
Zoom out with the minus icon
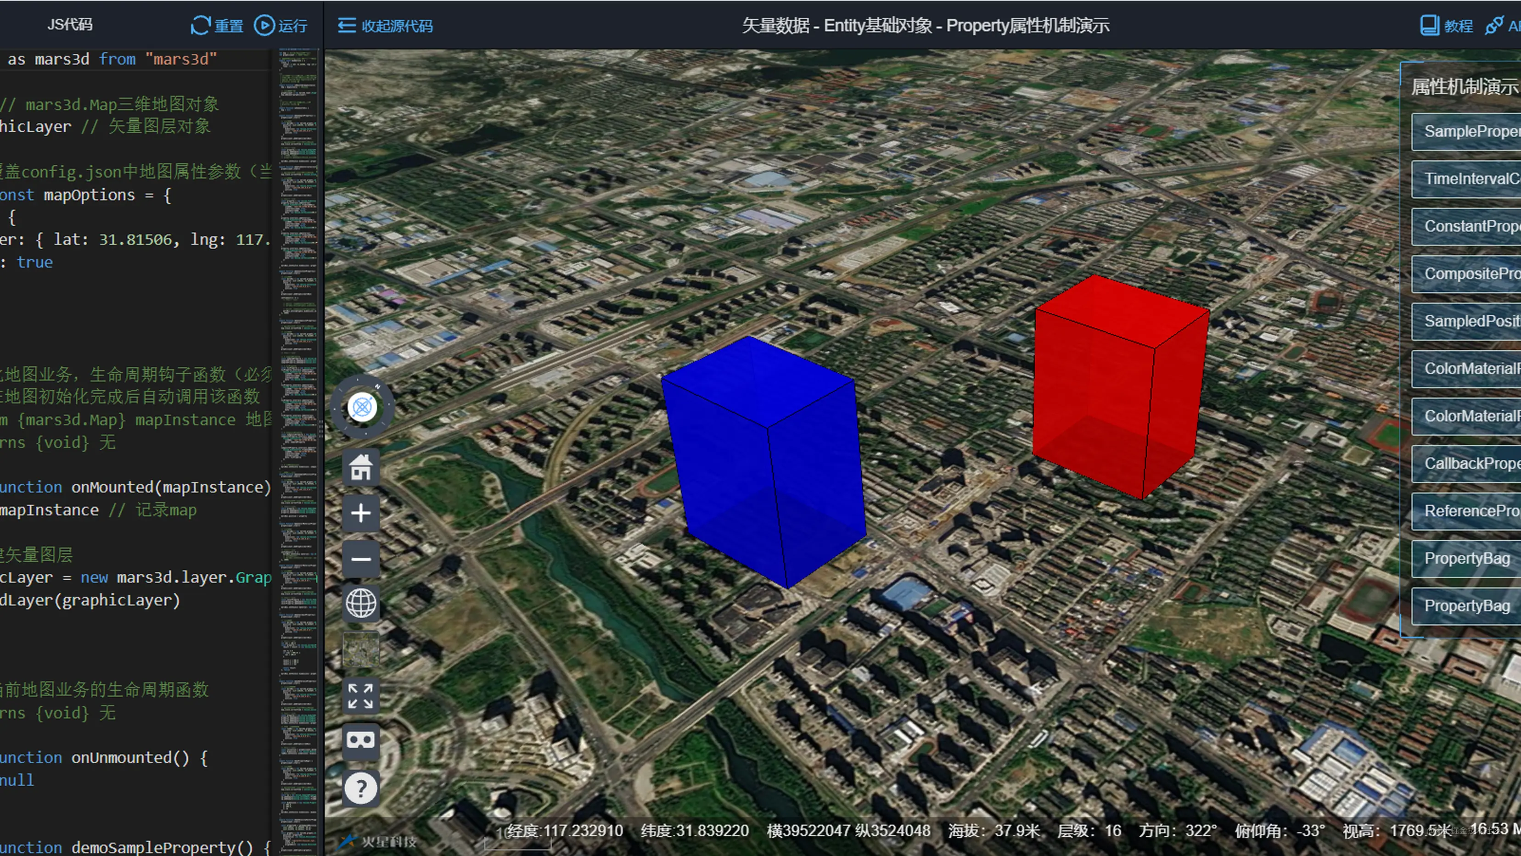(x=361, y=559)
